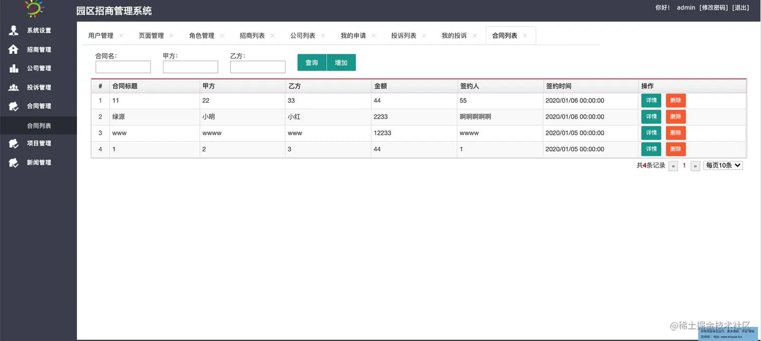This screenshot has height=341, width=761.
Task: Select page 1 in pagination
Action: click(x=684, y=165)
